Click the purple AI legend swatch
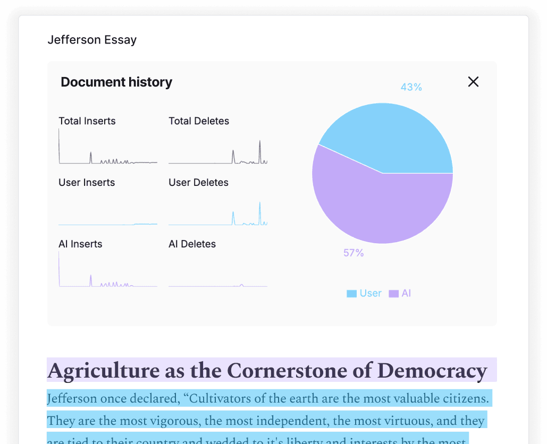Viewport: 547px width, 444px height. coord(394,294)
